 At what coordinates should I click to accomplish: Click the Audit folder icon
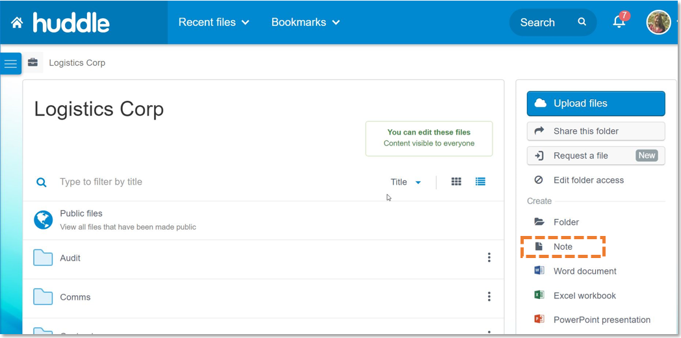[43, 257]
